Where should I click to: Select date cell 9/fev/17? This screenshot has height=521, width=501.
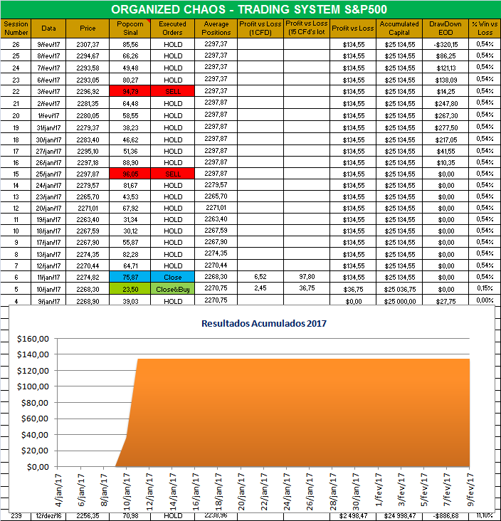pyautogui.click(x=48, y=44)
